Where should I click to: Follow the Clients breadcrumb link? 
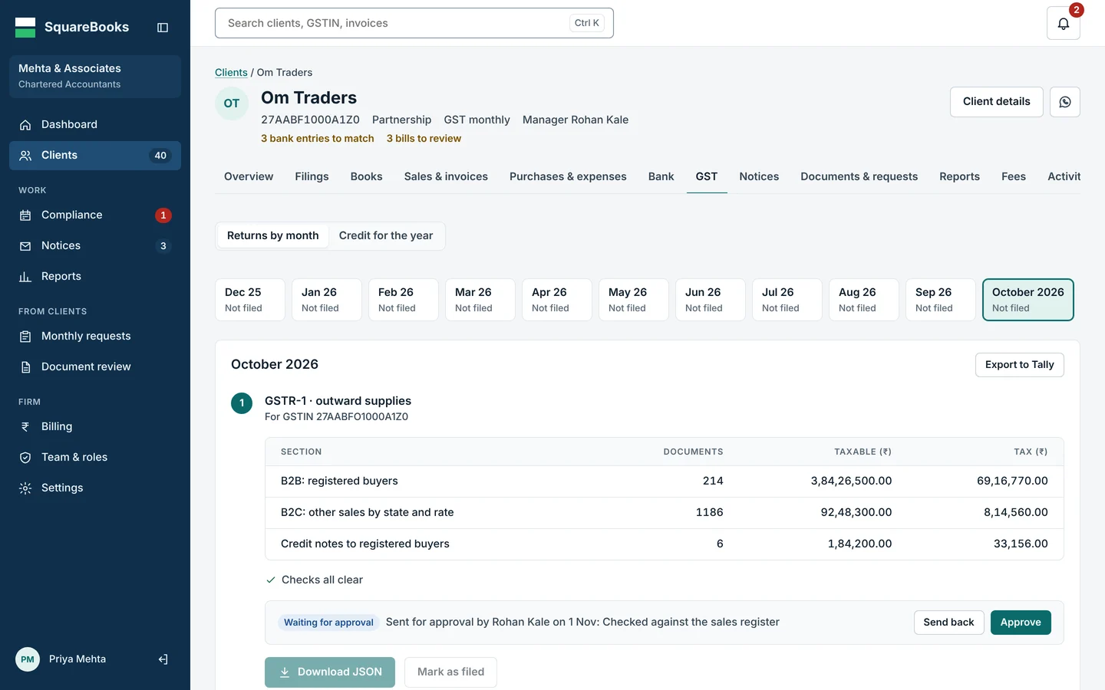click(231, 72)
